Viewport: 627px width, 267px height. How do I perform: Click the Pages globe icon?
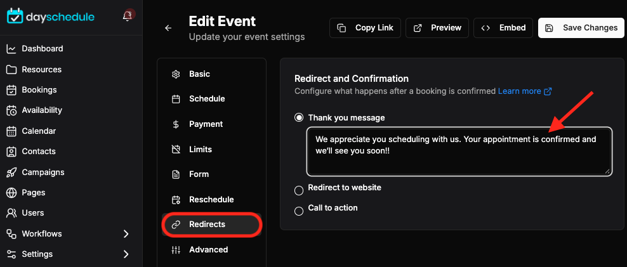point(11,193)
